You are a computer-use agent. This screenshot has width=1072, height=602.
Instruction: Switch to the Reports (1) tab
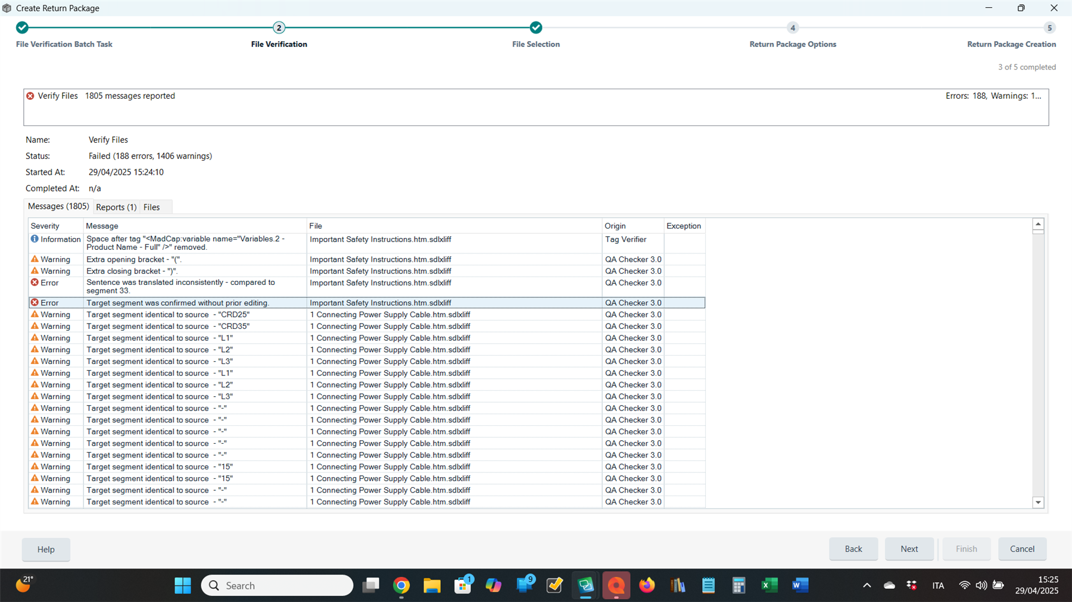pyautogui.click(x=116, y=207)
